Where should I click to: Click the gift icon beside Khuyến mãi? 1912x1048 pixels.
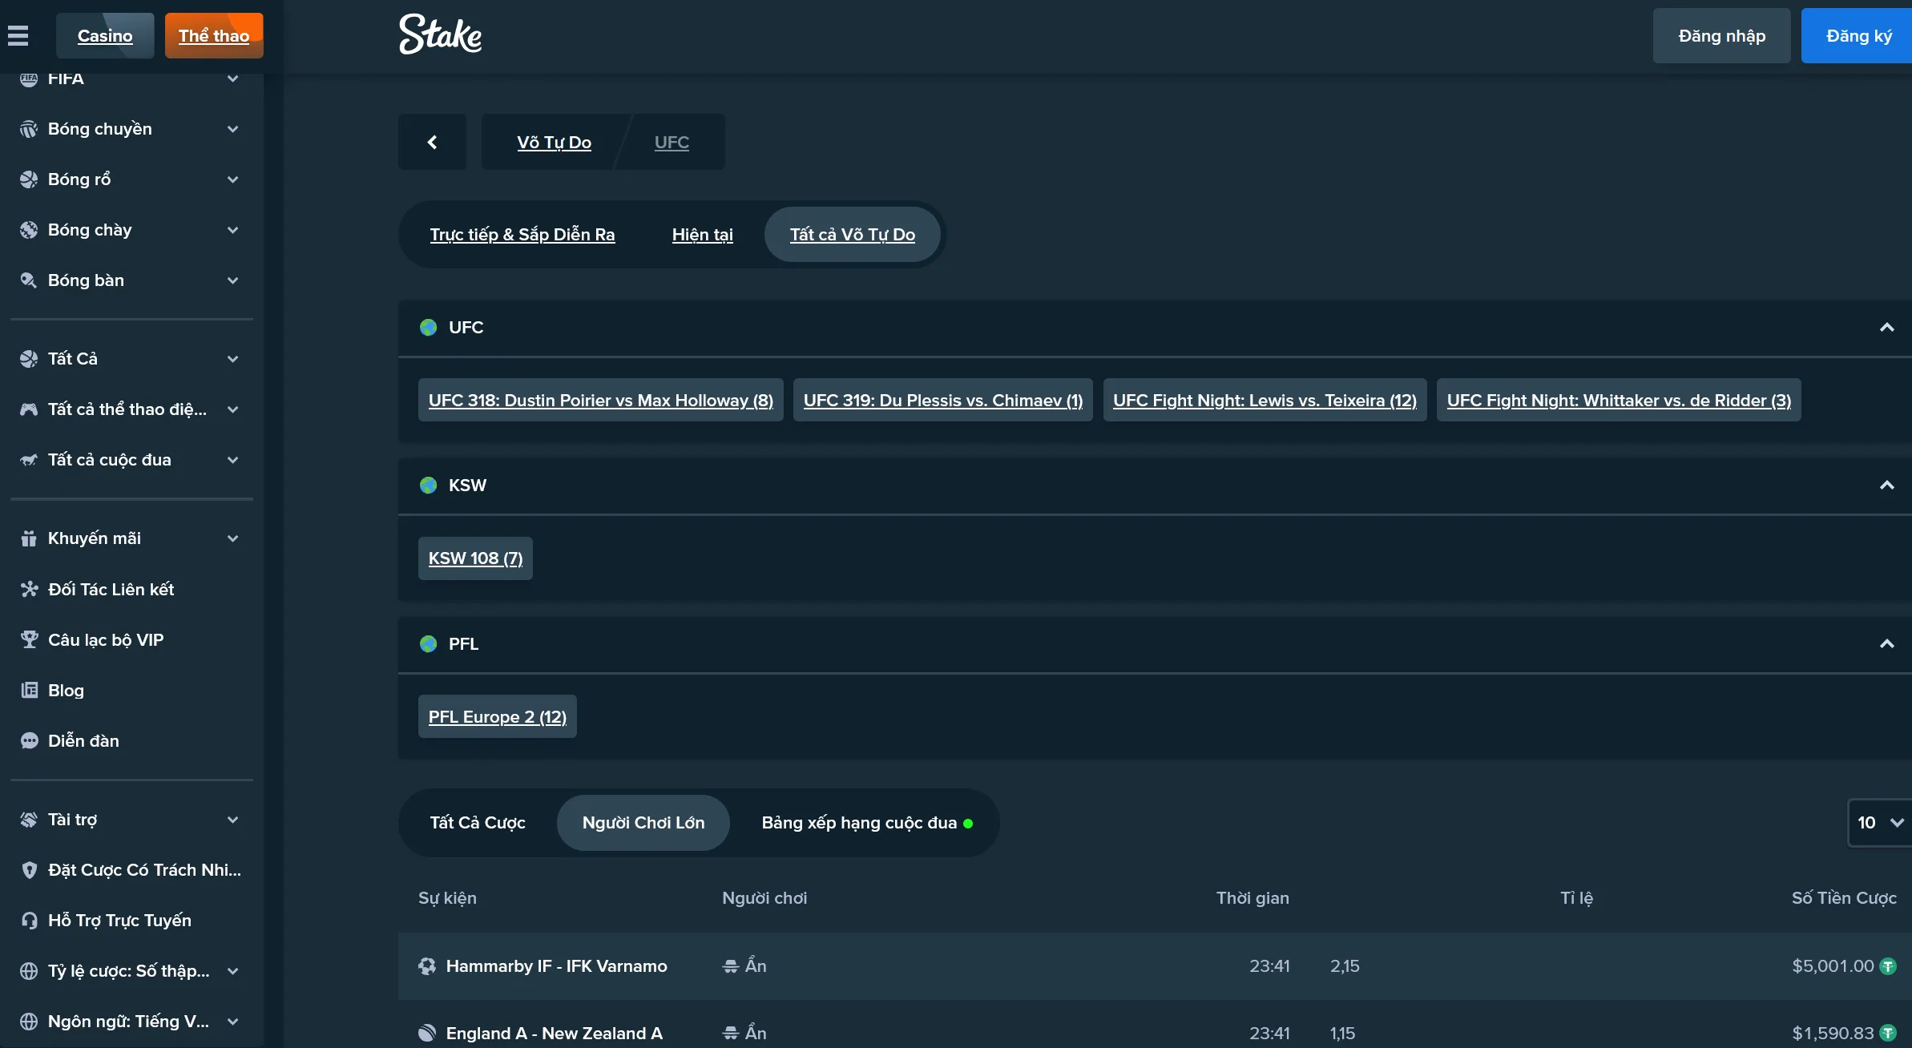[x=29, y=538]
